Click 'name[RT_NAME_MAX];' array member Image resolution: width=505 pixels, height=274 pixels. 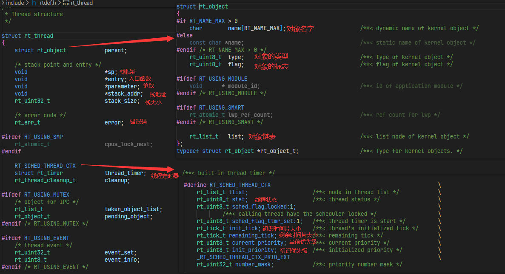257,28
